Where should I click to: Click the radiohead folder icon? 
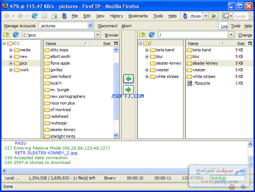pyautogui.click(x=47, y=116)
